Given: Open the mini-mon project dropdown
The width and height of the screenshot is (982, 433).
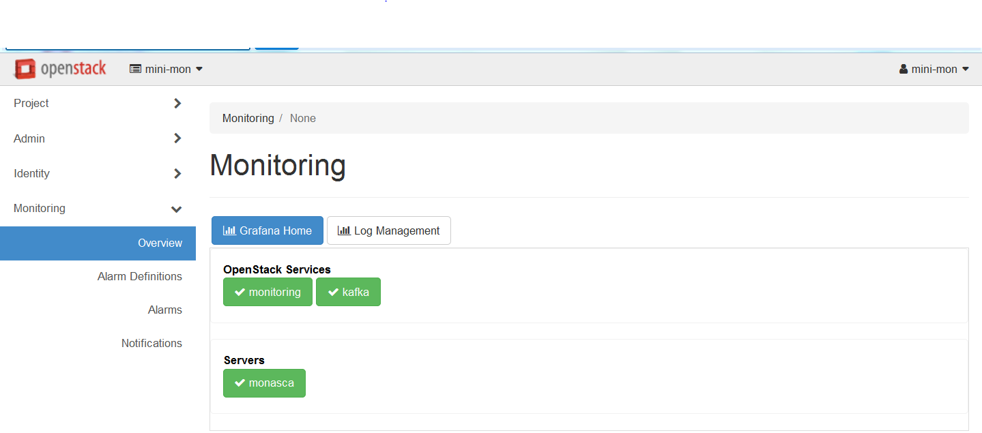Looking at the screenshot, I should coord(167,69).
